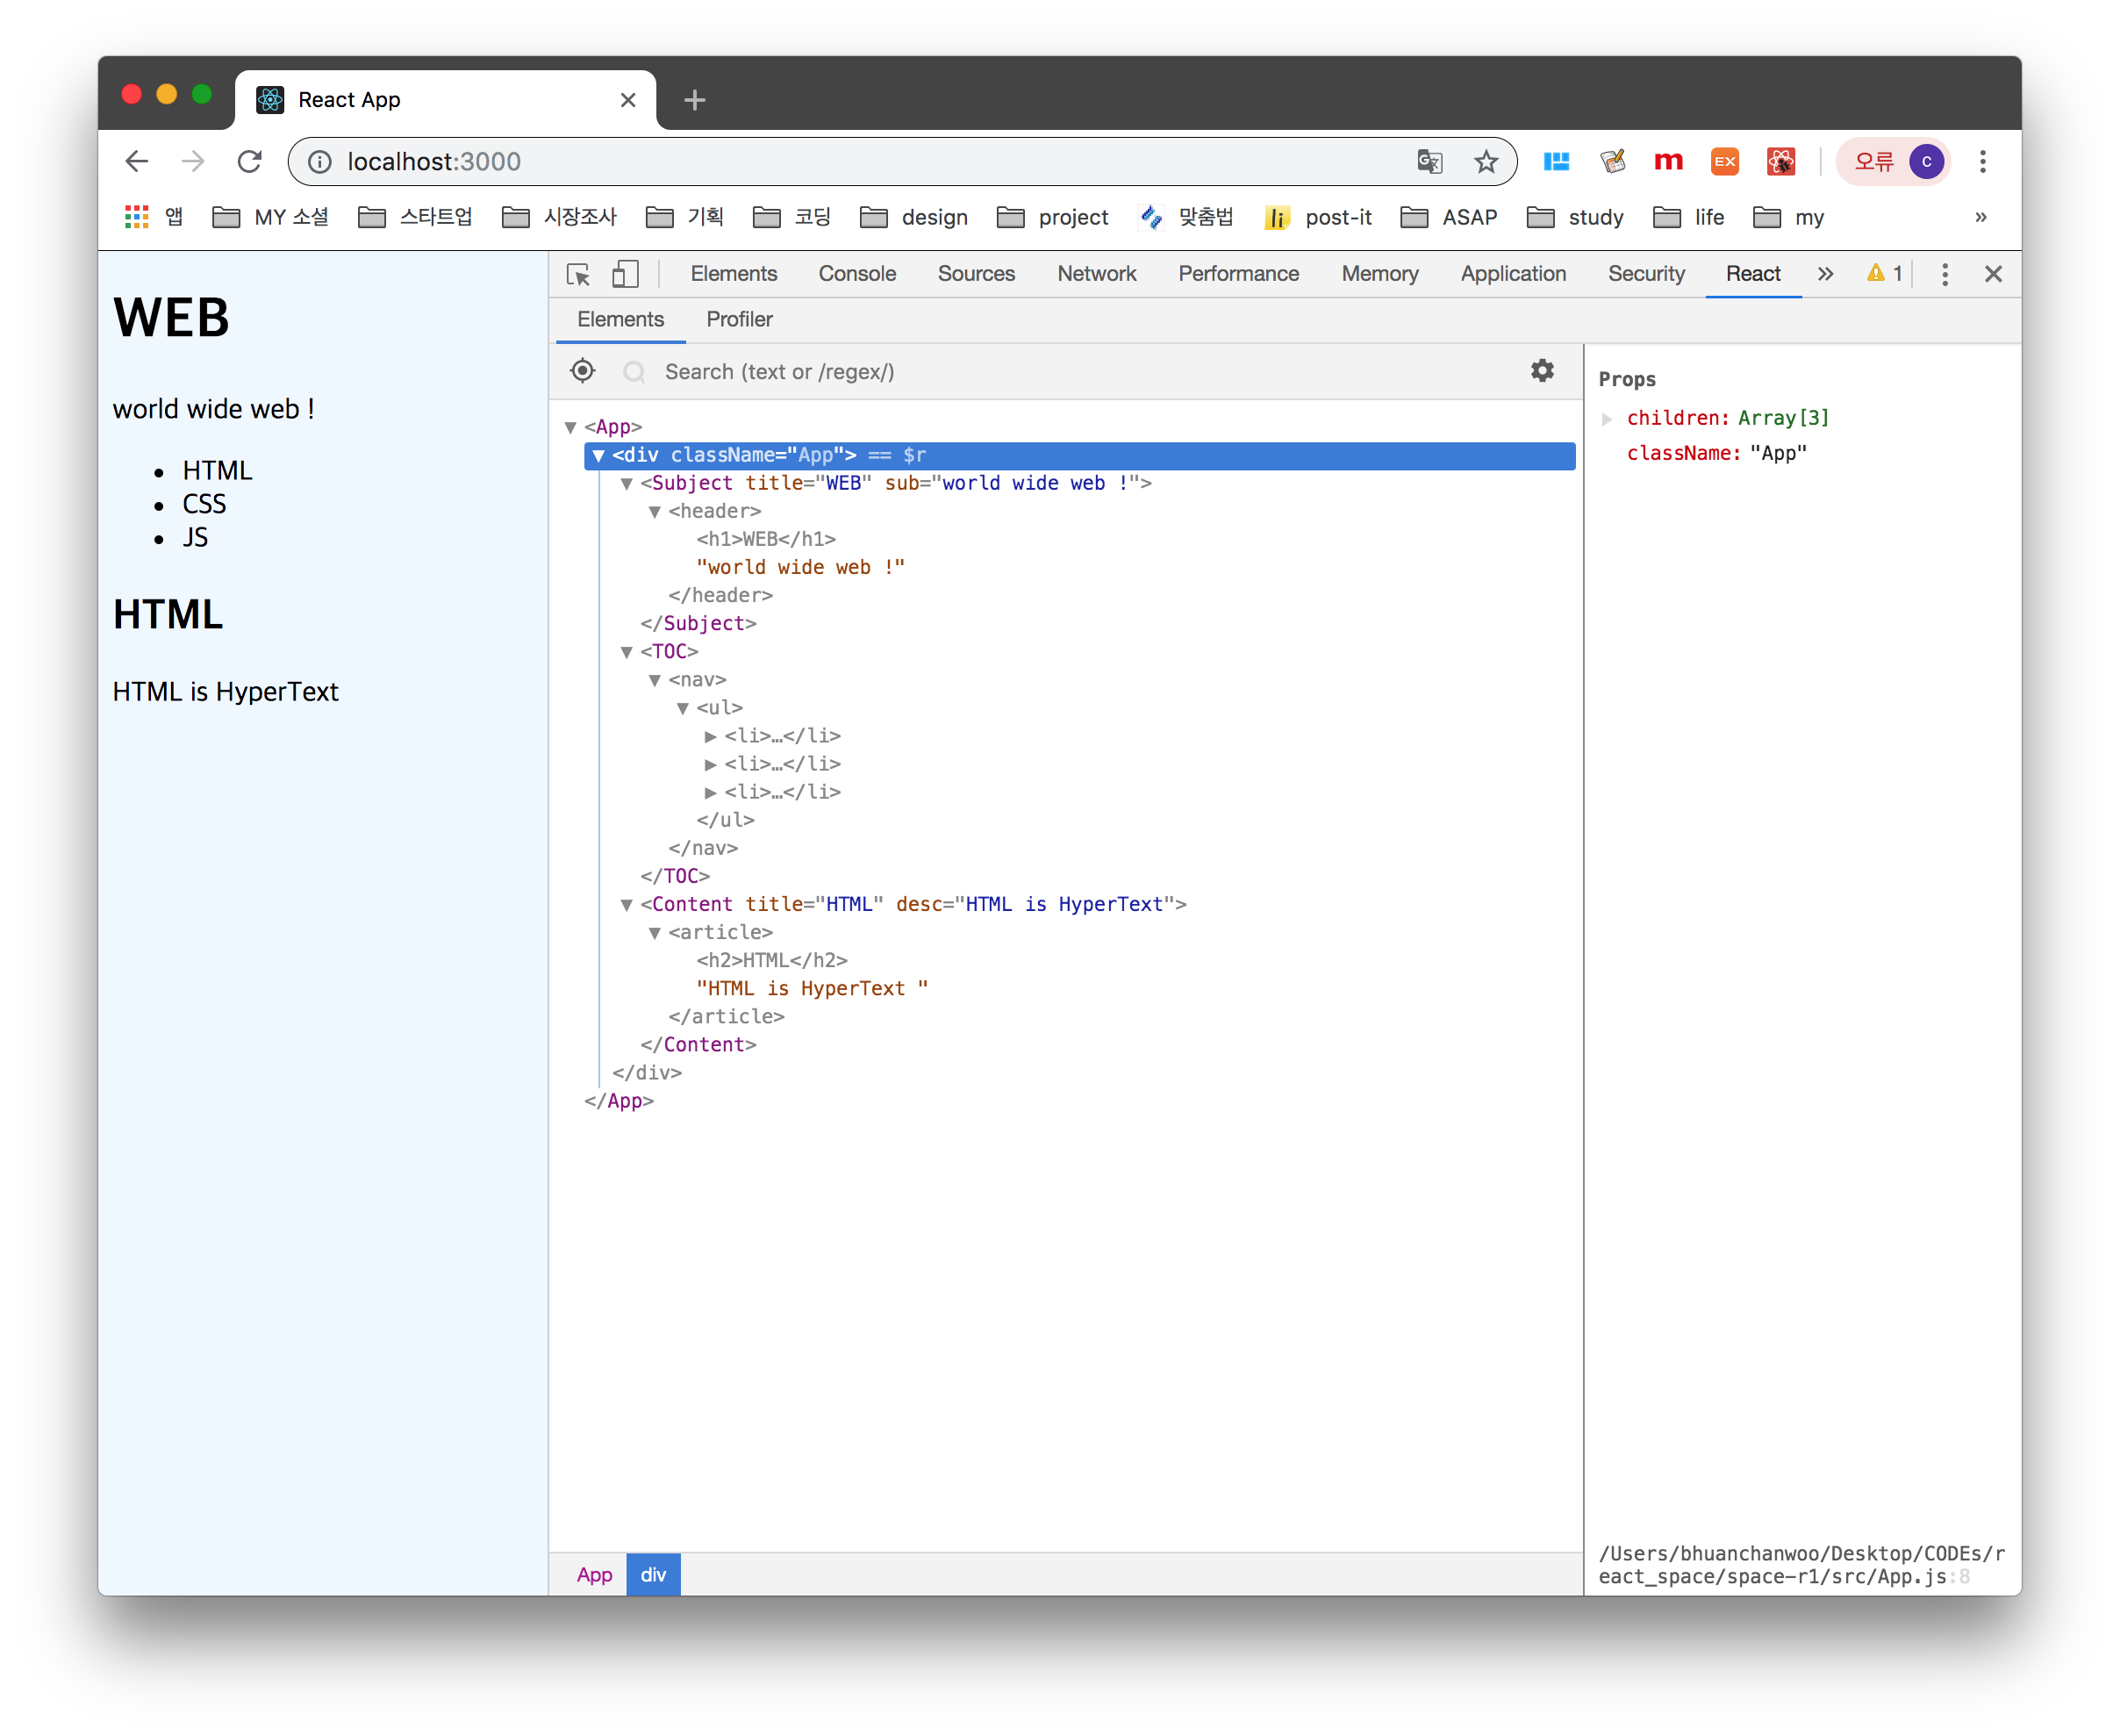This screenshot has width=2120, height=1736.
Task: Reload the page
Action: (x=250, y=162)
